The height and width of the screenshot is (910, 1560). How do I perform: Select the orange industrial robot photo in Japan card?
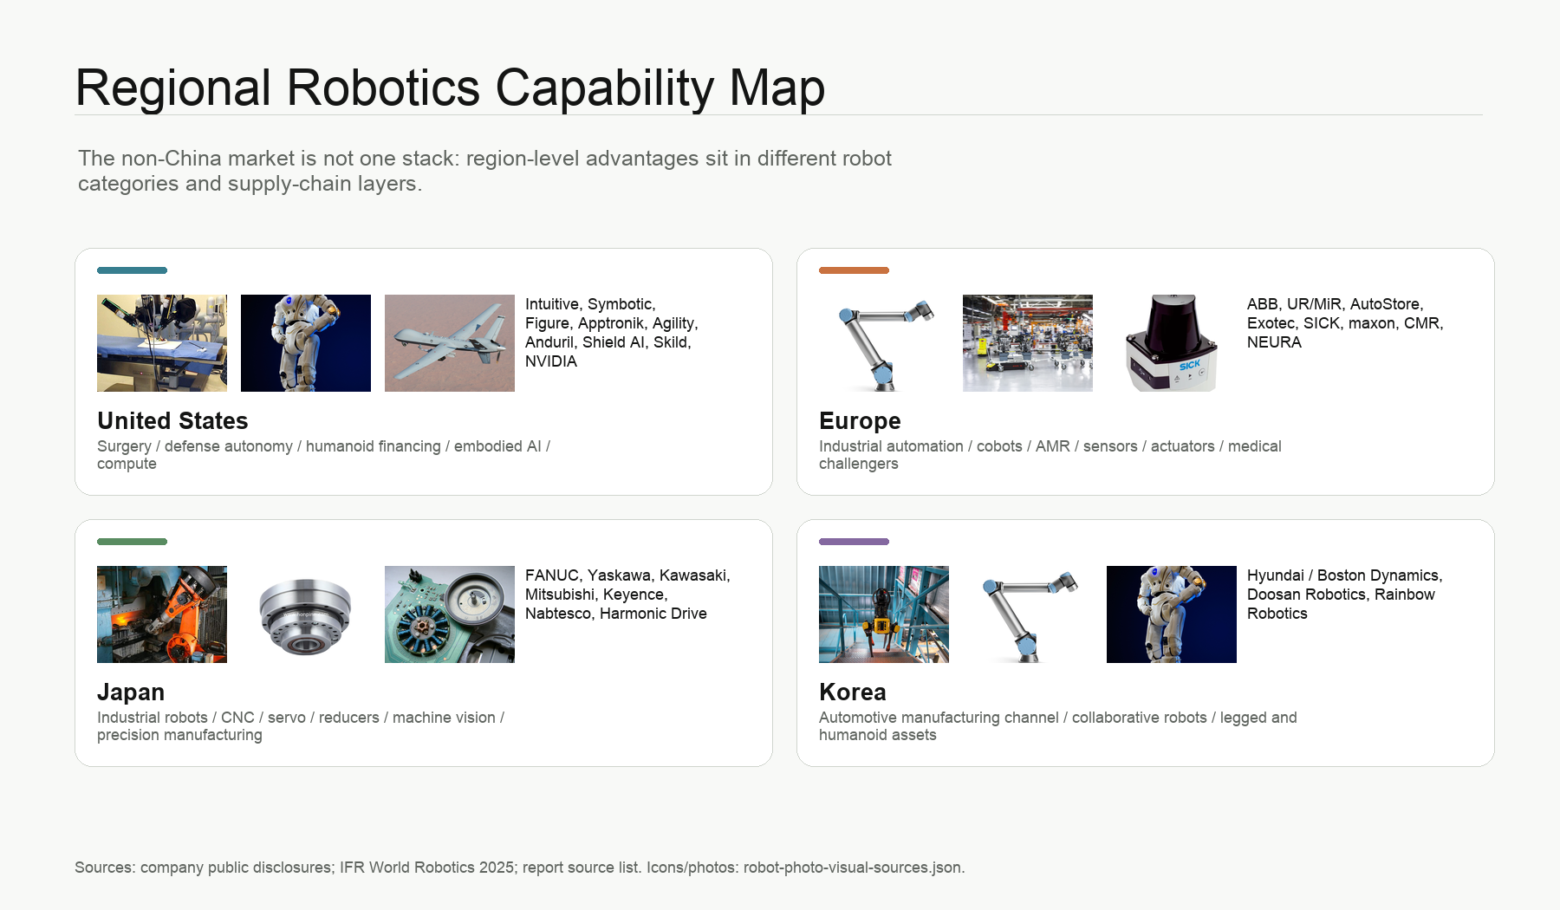point(162,614)
